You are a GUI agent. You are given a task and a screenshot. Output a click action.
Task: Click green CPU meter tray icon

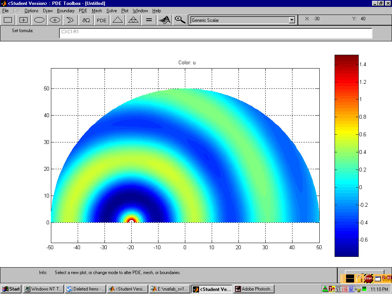pyautogui.click(x=364, y=289)
